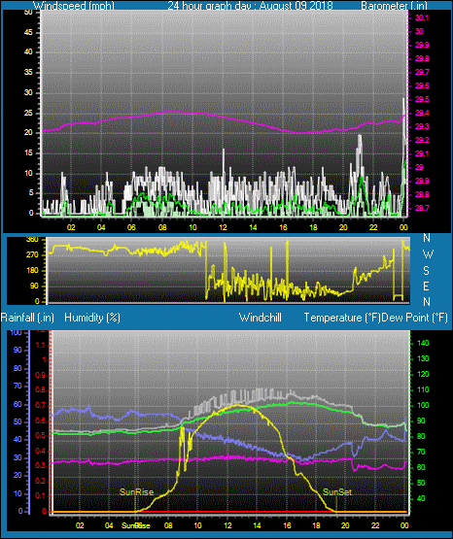Click the 'SunSet' marker label inside lower graph
This screenshot has width=453, height=539.
[337, 492]
